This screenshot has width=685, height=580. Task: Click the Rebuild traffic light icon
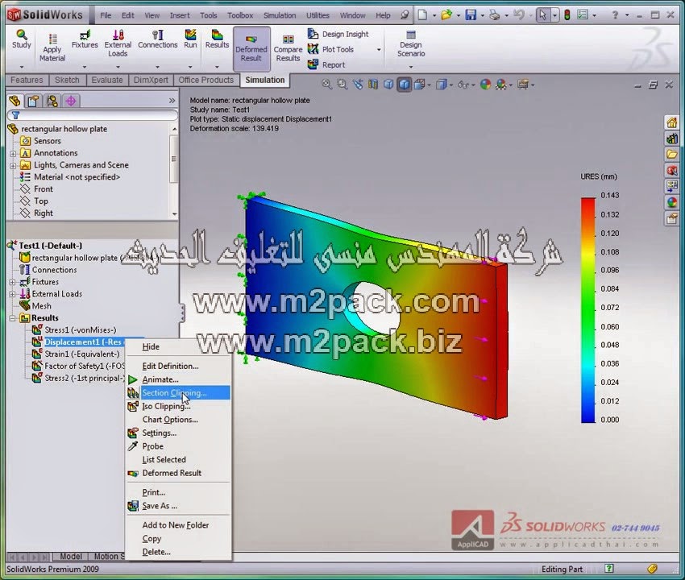tap(567, 15)
